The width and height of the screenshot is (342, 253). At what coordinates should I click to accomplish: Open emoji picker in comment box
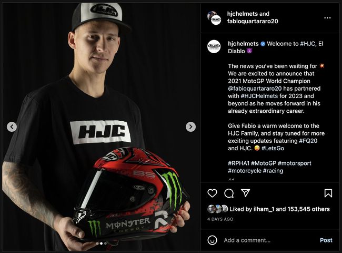pyautogui.click(x=212, y=240)
